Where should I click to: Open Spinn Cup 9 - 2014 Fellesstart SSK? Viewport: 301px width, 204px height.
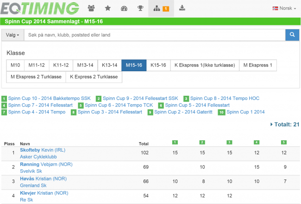(140, 99)
